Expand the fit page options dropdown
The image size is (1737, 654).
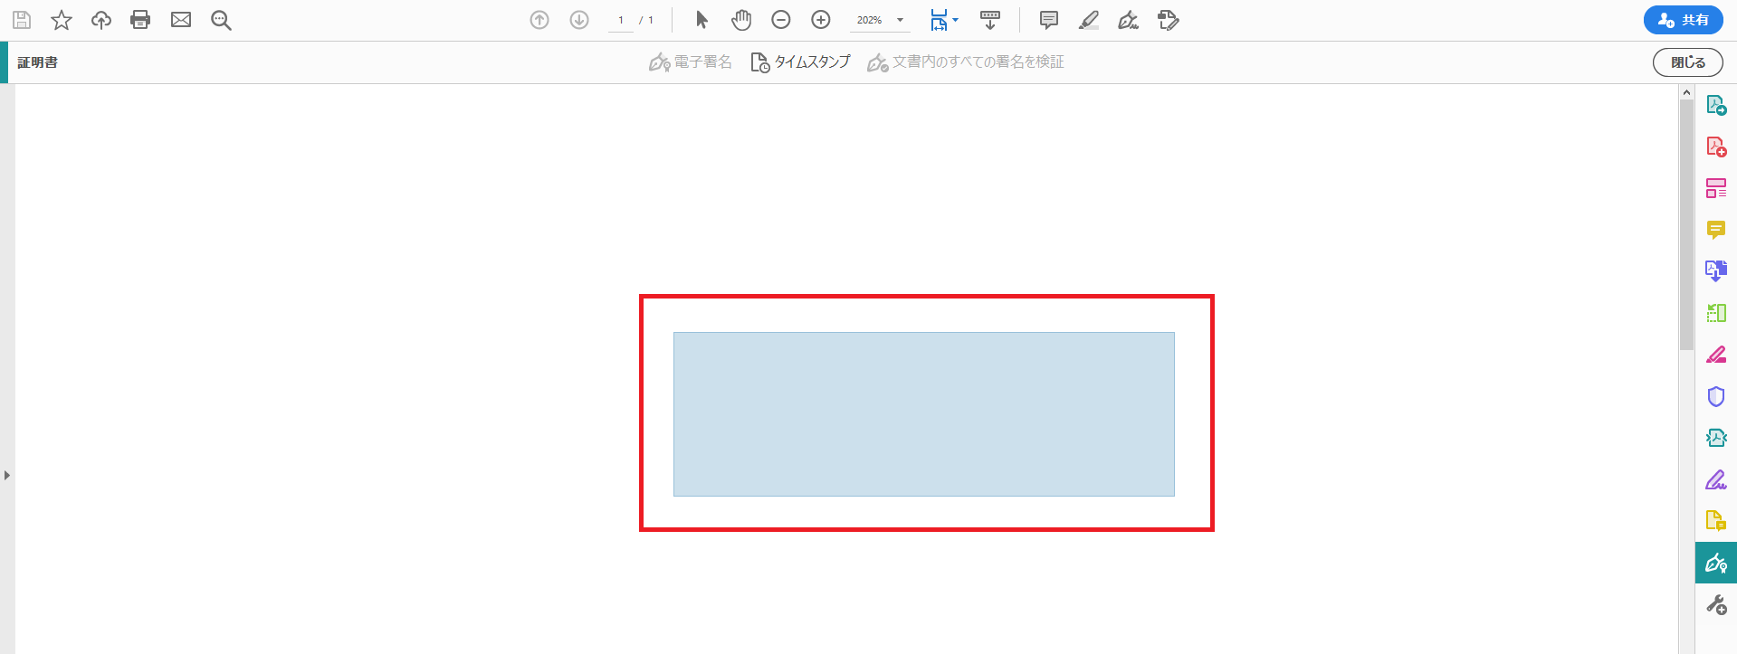pyautogui.click(x=955, y=20)
